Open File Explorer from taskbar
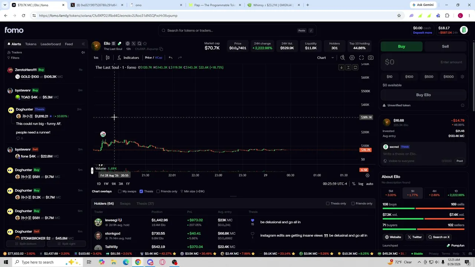 114,262
